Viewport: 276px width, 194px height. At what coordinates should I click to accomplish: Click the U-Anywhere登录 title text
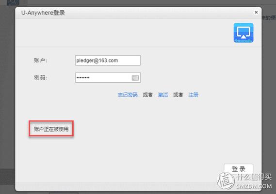(x=43, y=13)
